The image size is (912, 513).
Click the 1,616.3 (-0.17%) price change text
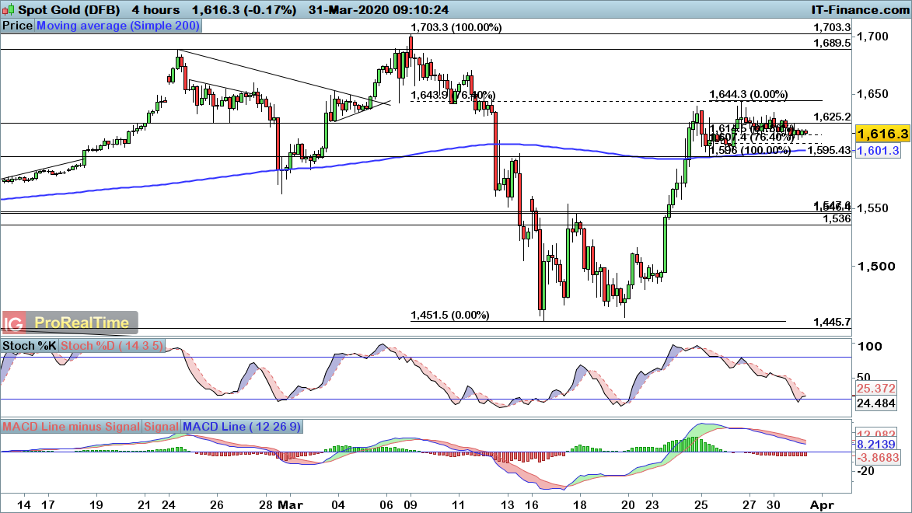pyautogui.click(x=243, y=10)
